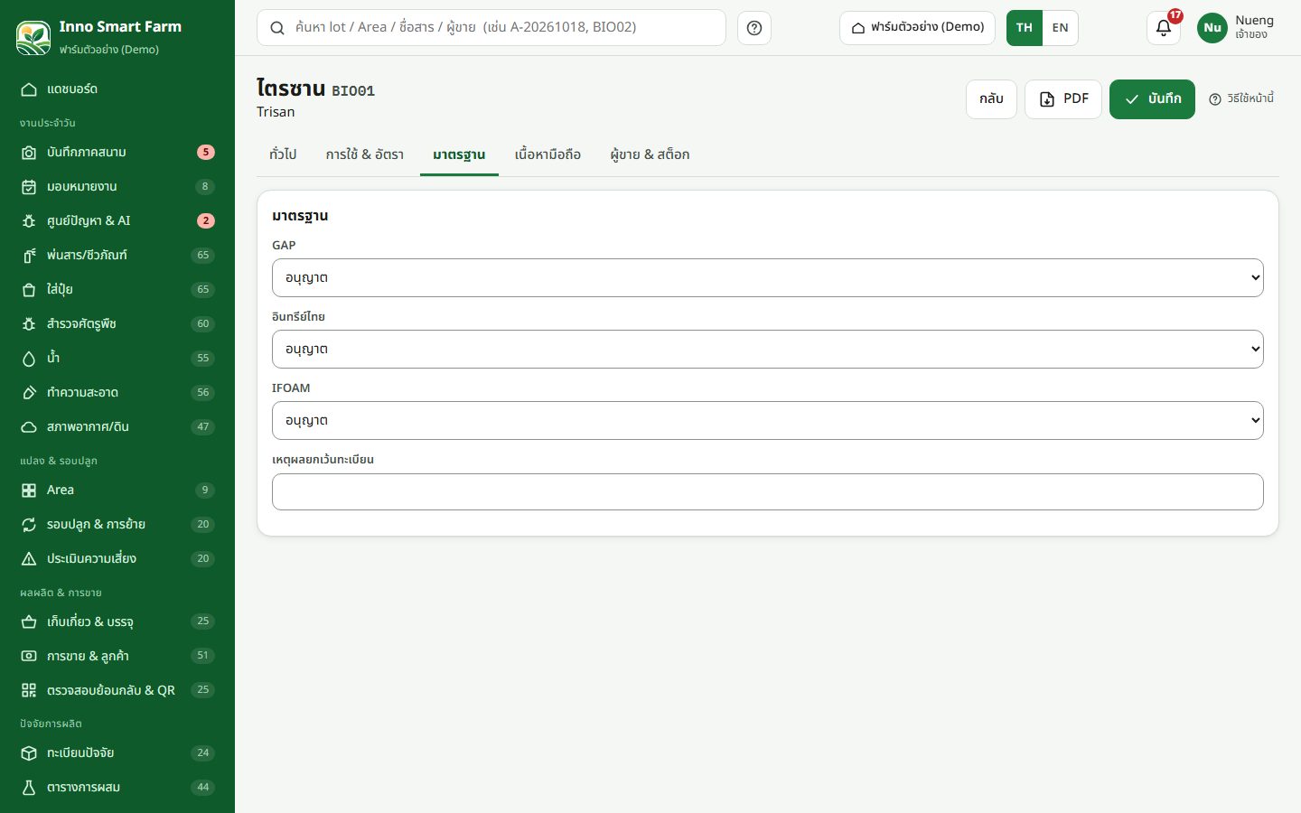
Task: Click the cycle icon for รอบปลูก & การย้าย
Action: tap(29, 525)
